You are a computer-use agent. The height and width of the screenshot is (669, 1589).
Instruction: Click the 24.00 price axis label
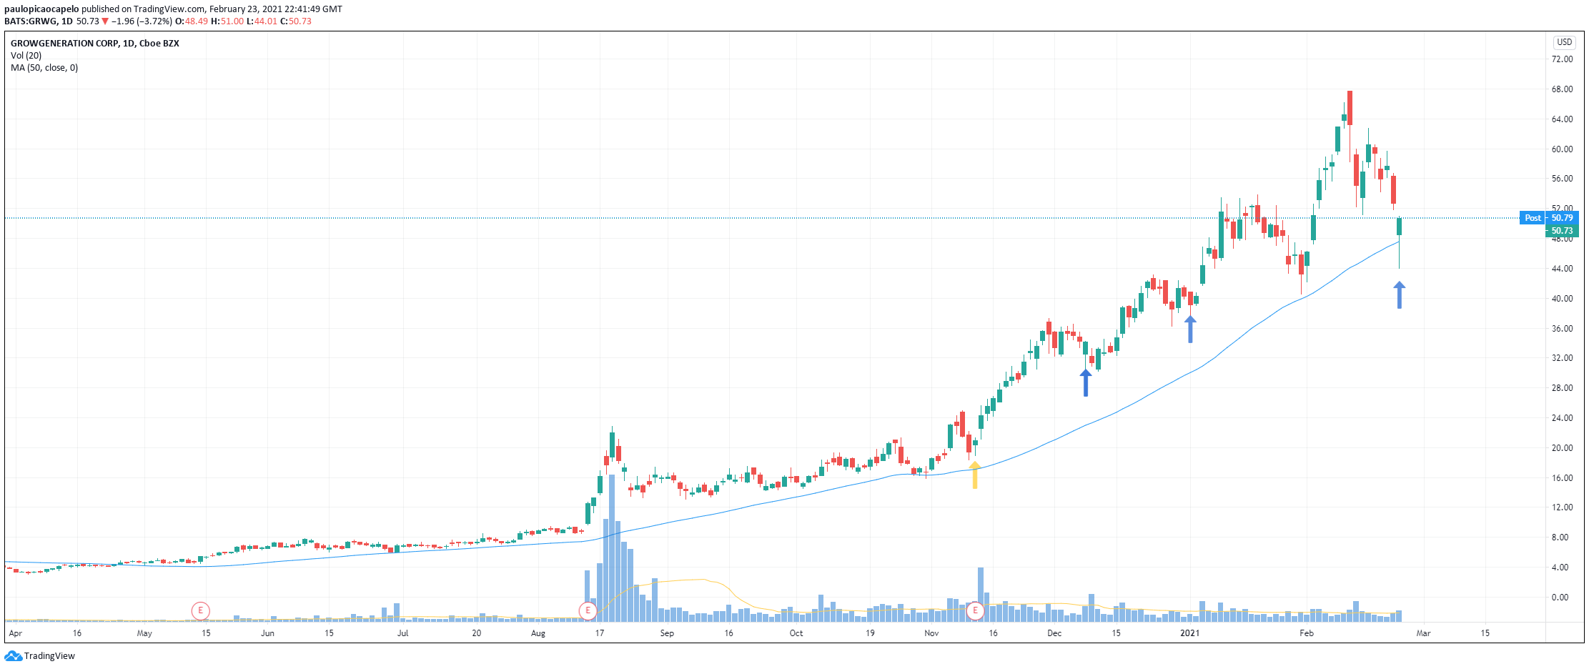pyautogui.click(x=1562, y=418)
